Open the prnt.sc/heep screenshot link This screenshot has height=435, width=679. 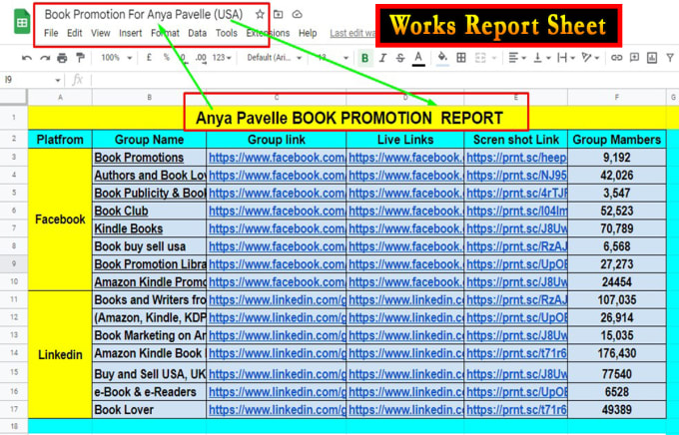coord(516,158)
